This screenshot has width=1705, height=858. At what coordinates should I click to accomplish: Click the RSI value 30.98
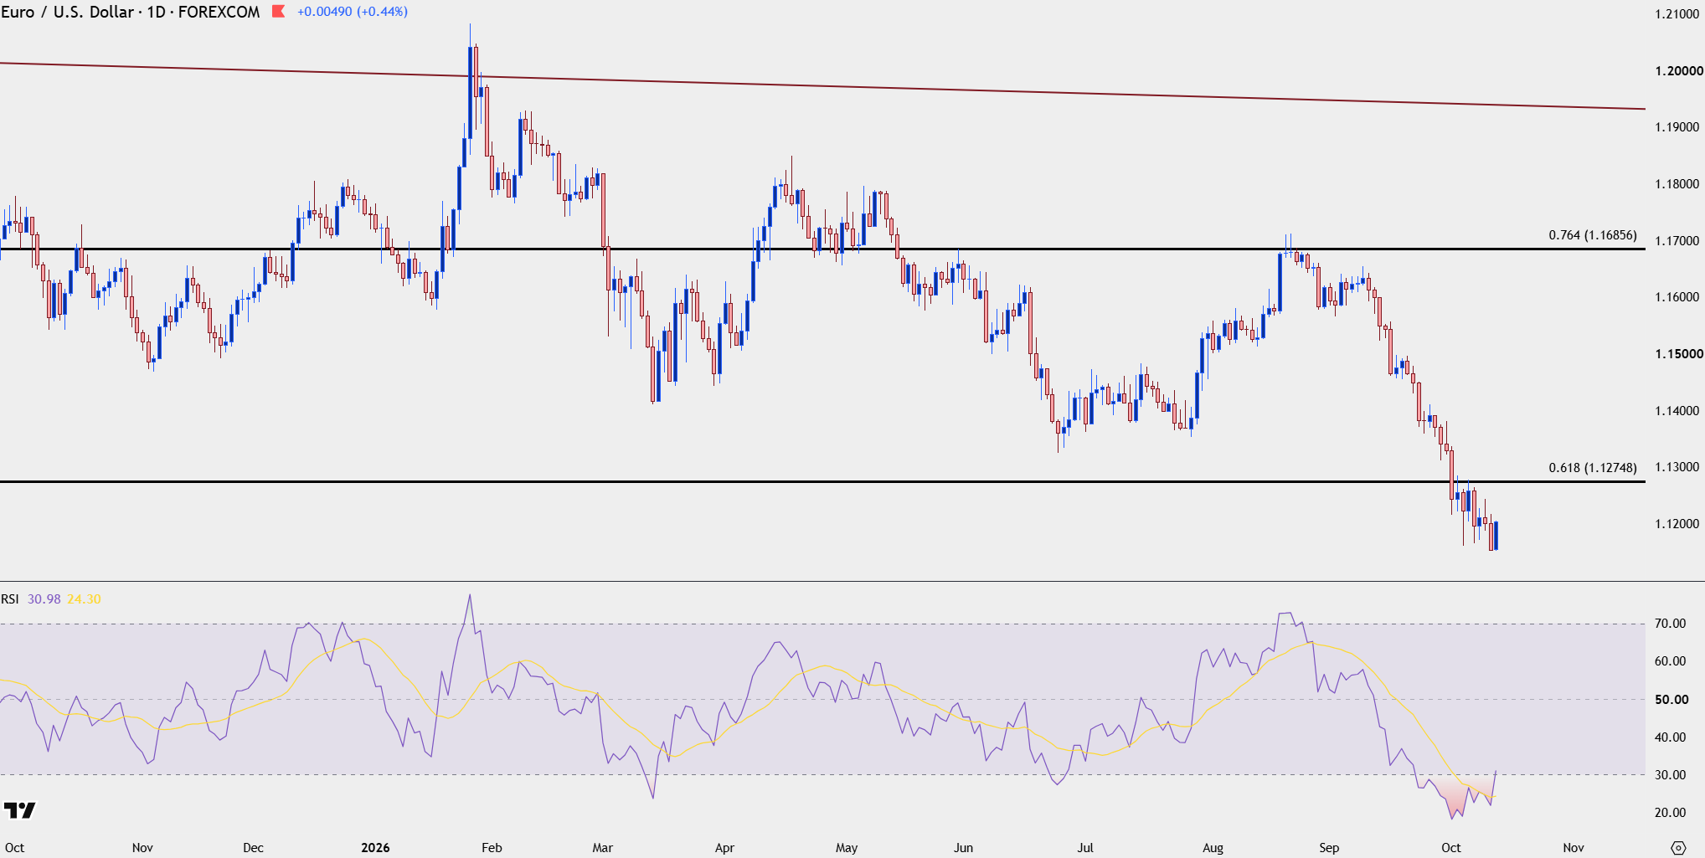coord(44,599)
